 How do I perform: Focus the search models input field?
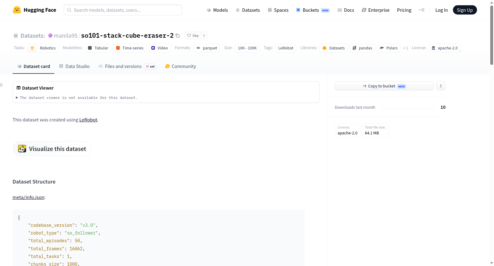[x=123, y=10]
